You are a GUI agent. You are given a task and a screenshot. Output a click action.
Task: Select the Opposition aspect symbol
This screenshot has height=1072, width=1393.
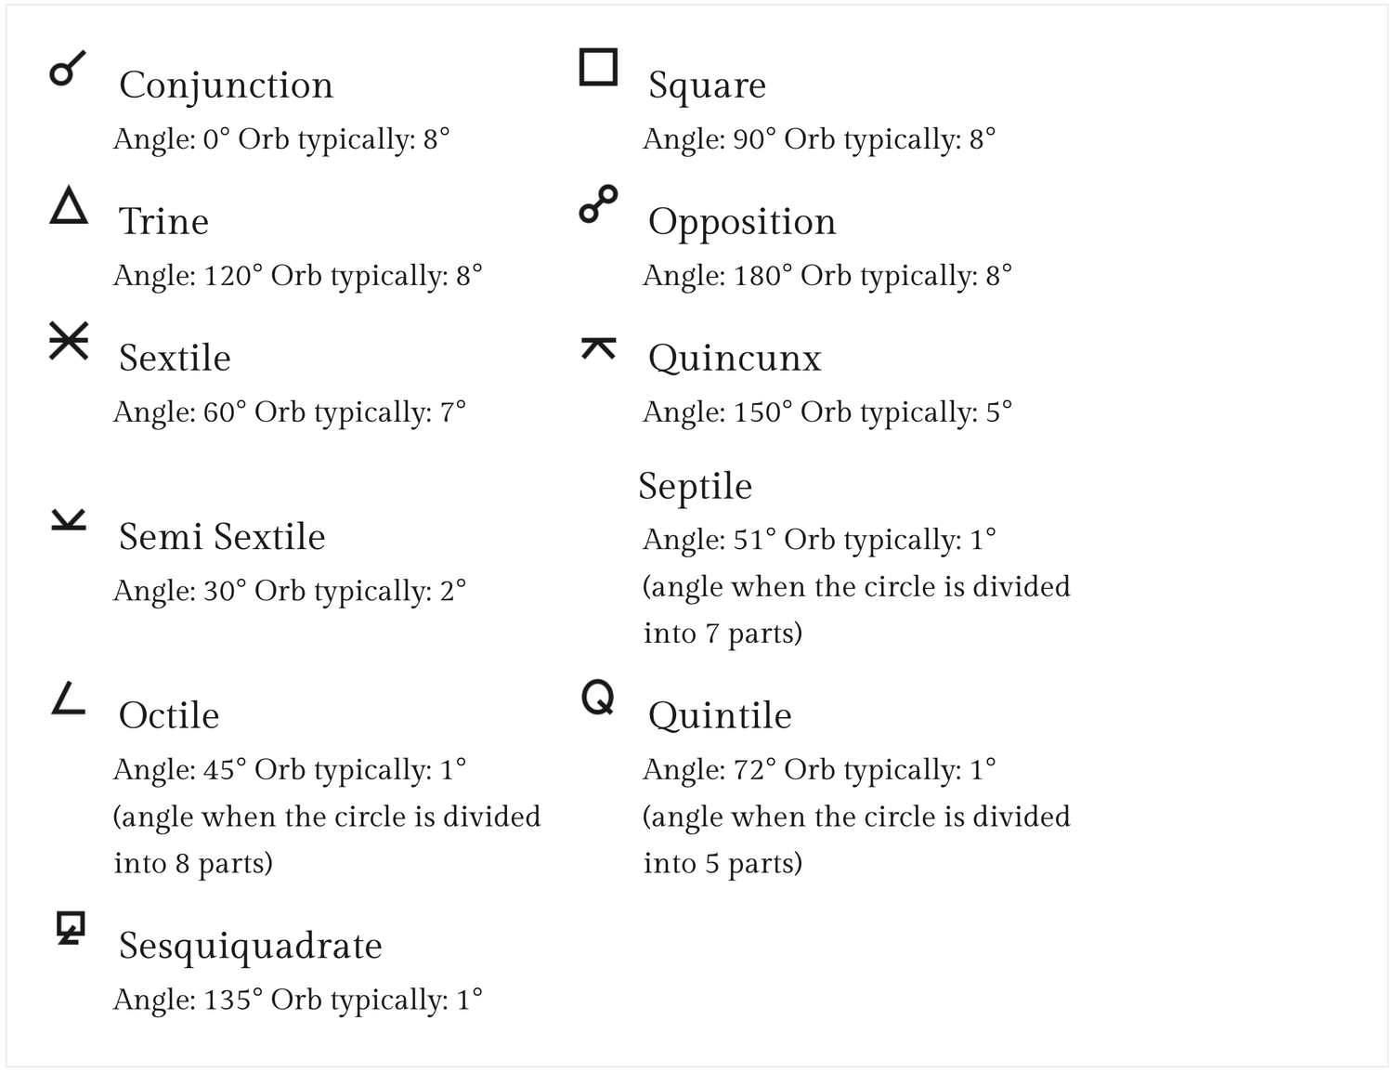pyautogui.click(x=598, y=204)
